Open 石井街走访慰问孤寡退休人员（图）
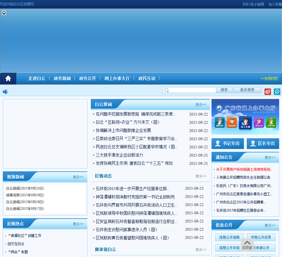 pyautogui.click(x=127, y=230)
